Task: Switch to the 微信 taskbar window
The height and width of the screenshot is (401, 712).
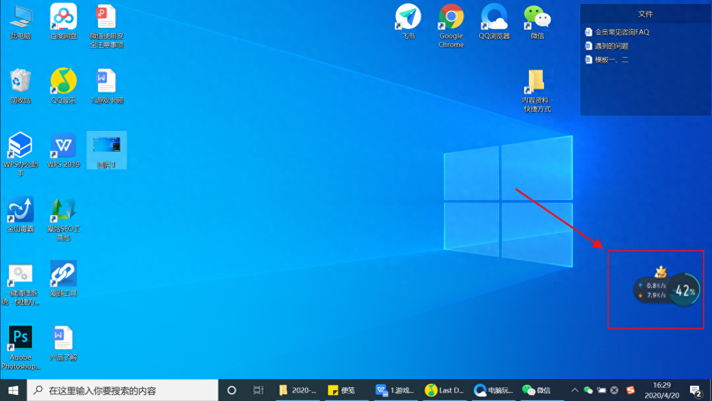Action: (537, 390)
